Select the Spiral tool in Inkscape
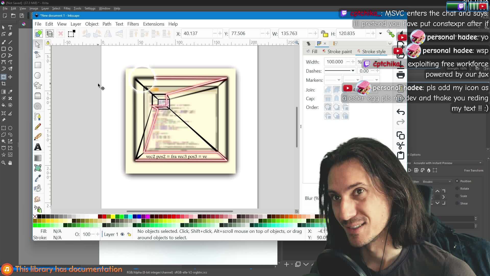This screenshot has height=276, width=490. click(38, 106)
